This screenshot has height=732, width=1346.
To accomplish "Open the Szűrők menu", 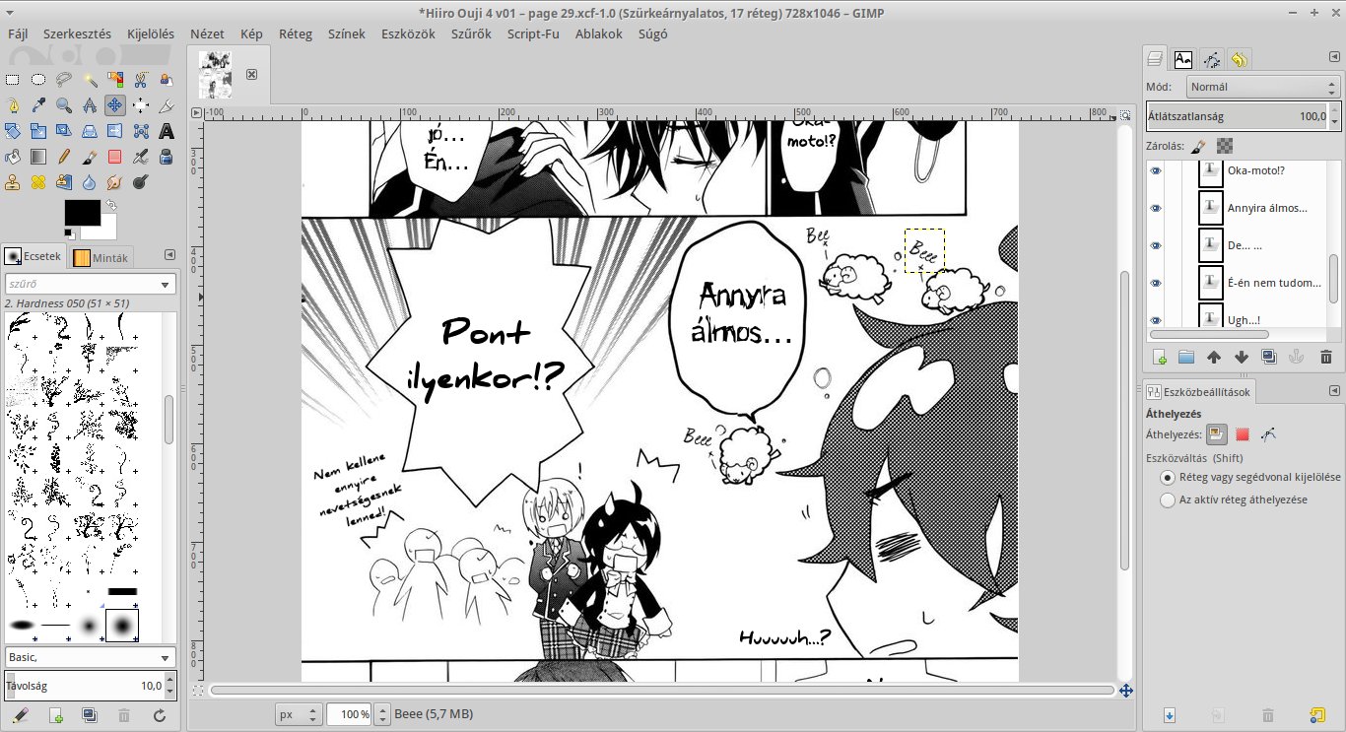I will point(471,33).
